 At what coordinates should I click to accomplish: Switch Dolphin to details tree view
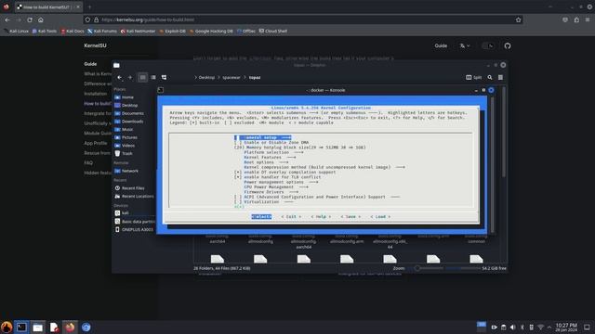(164, 77)
